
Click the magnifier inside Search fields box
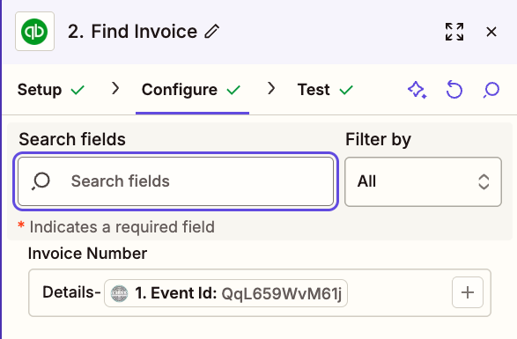click(x=41, y=181)
